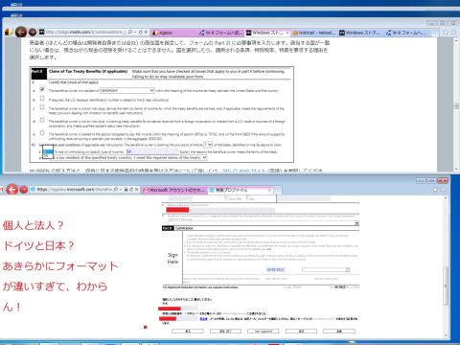Open the last W-8 フォーム tab
The width and height of the screenshot is (460, 345).
[x=407, y=33]
